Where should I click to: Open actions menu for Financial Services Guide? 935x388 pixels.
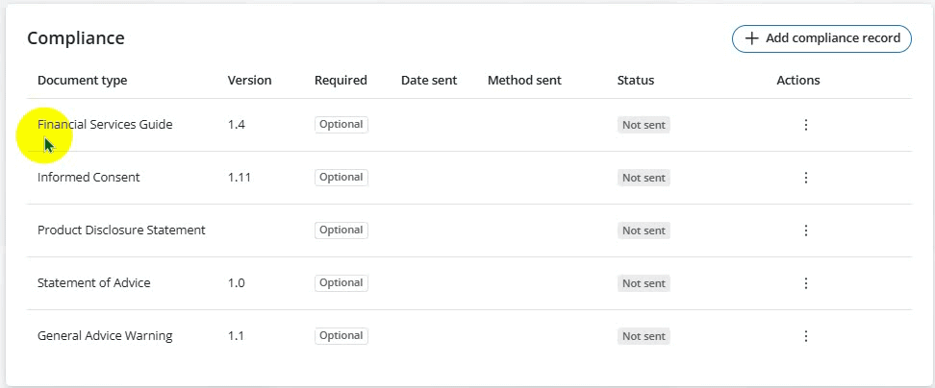point(805,125)
